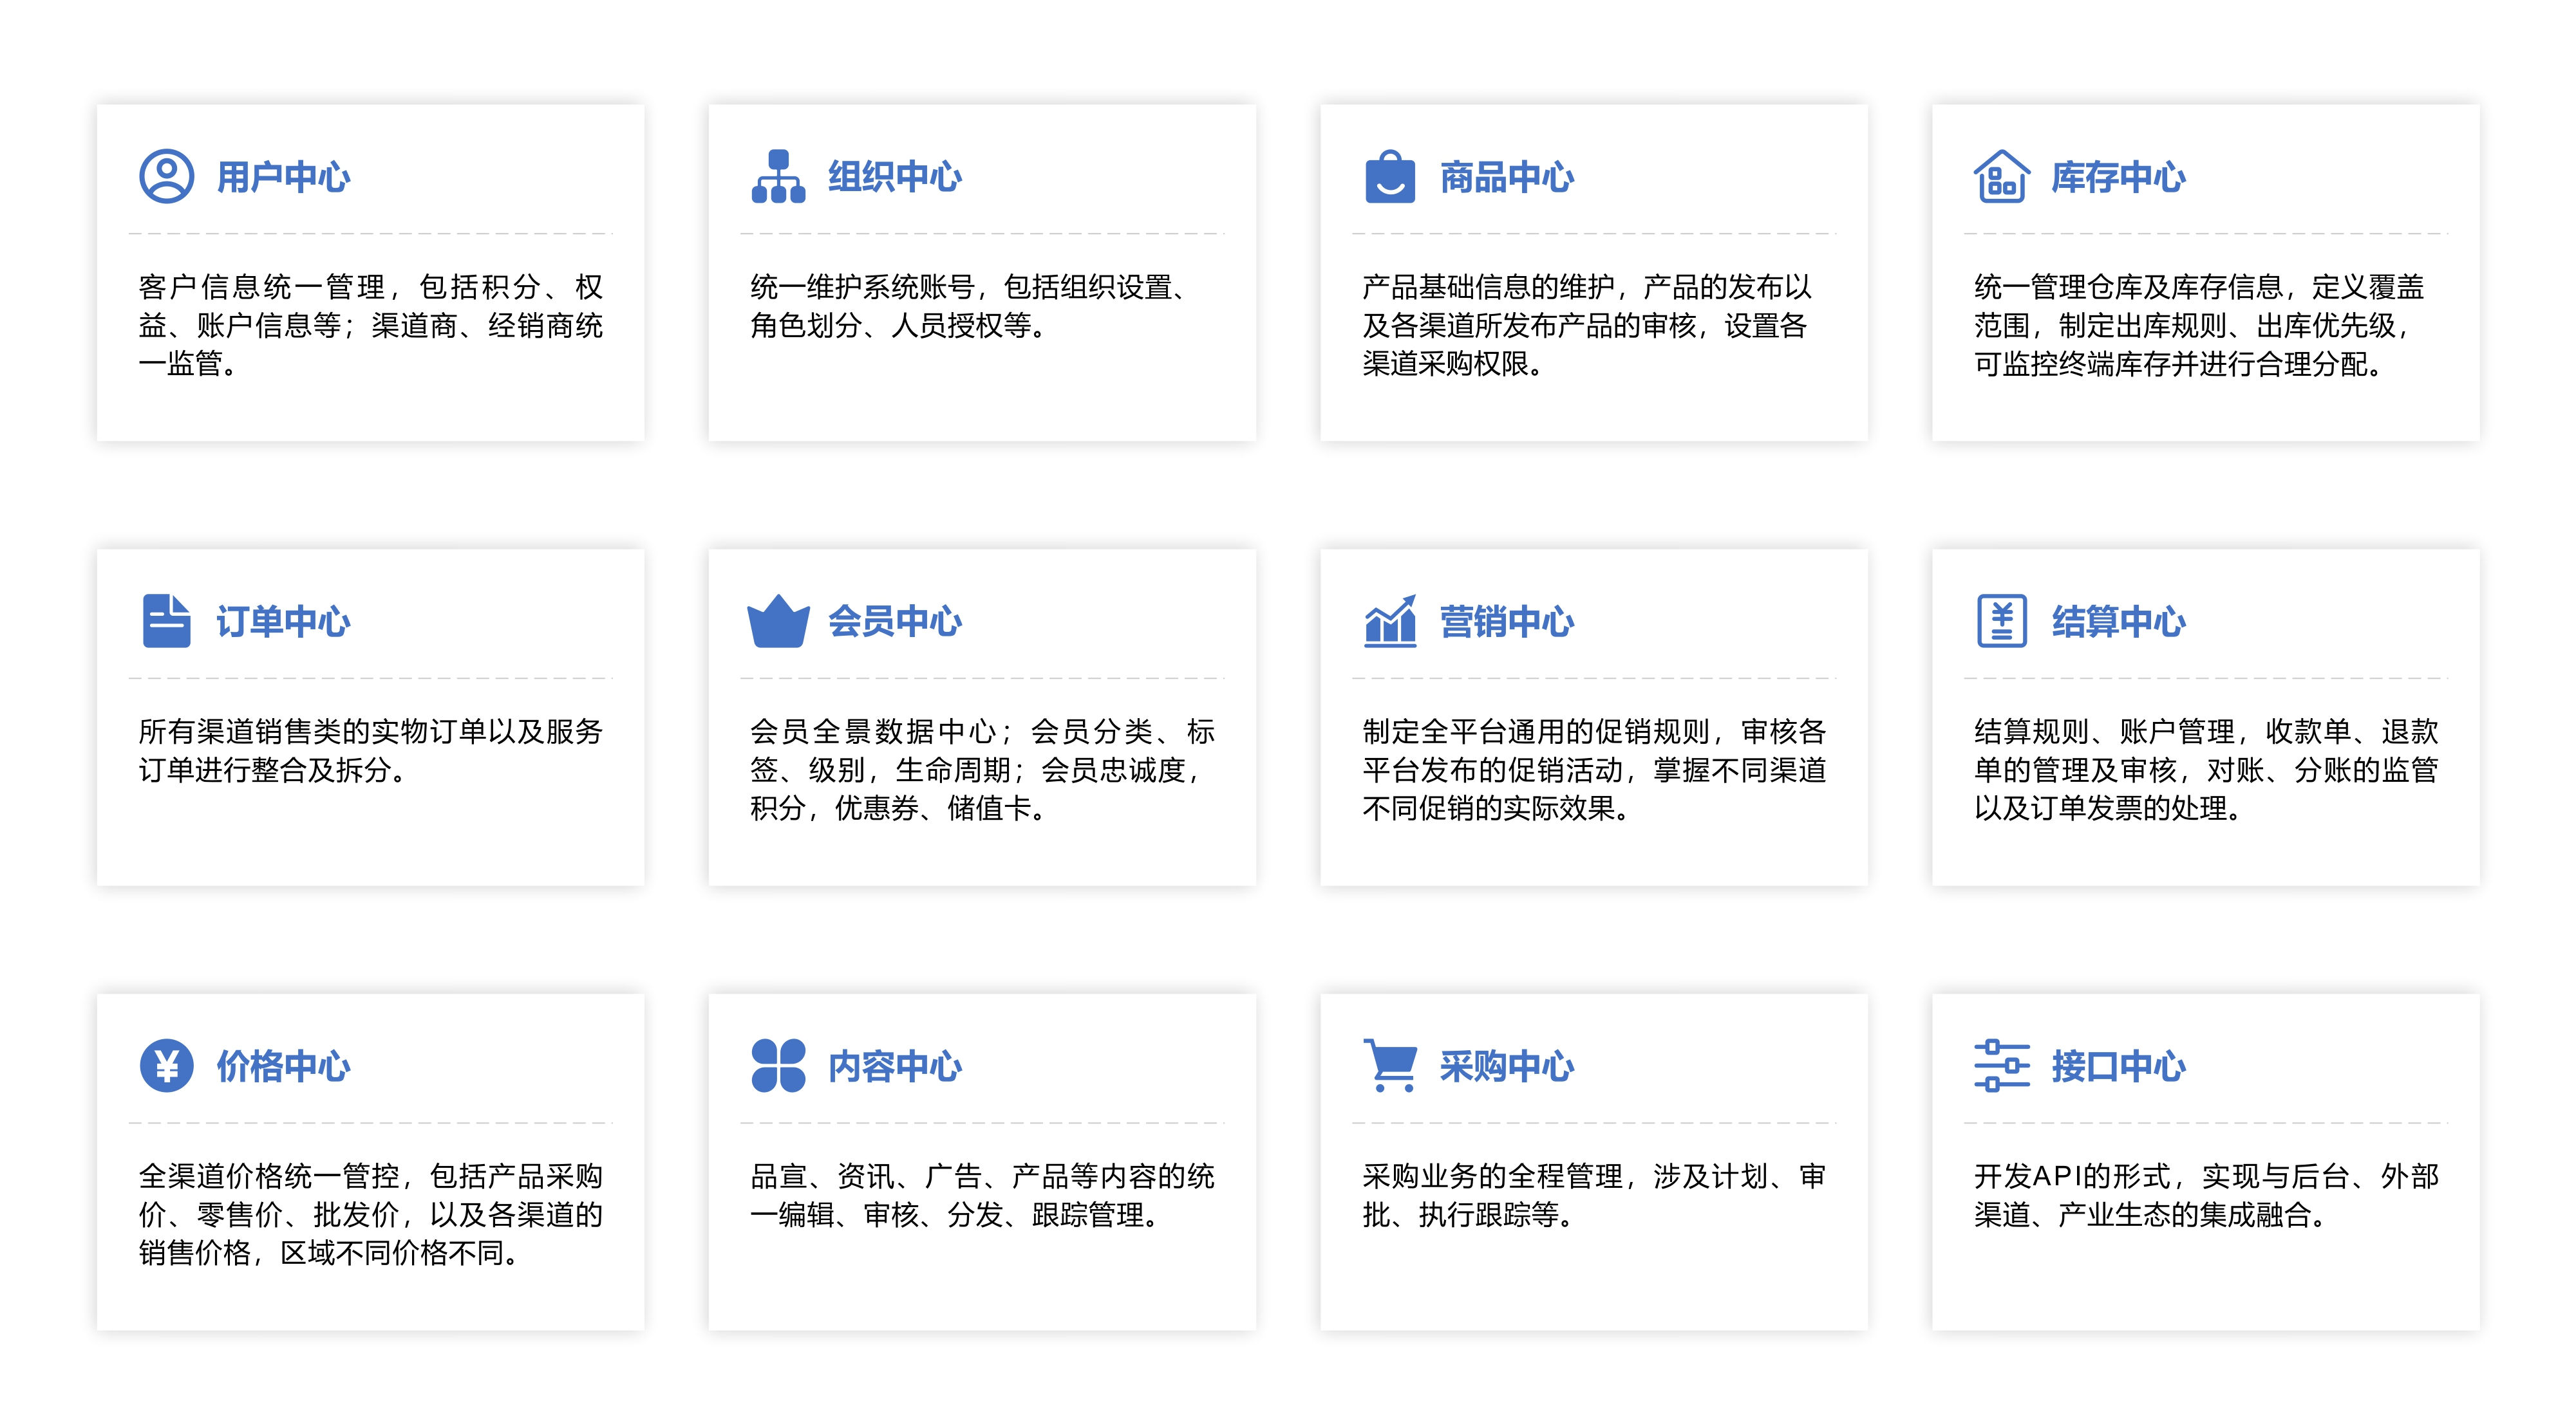Click the description starting 开发API的形式
Viewport: 2576px width, 1415px height.
pos(2207,1195)
